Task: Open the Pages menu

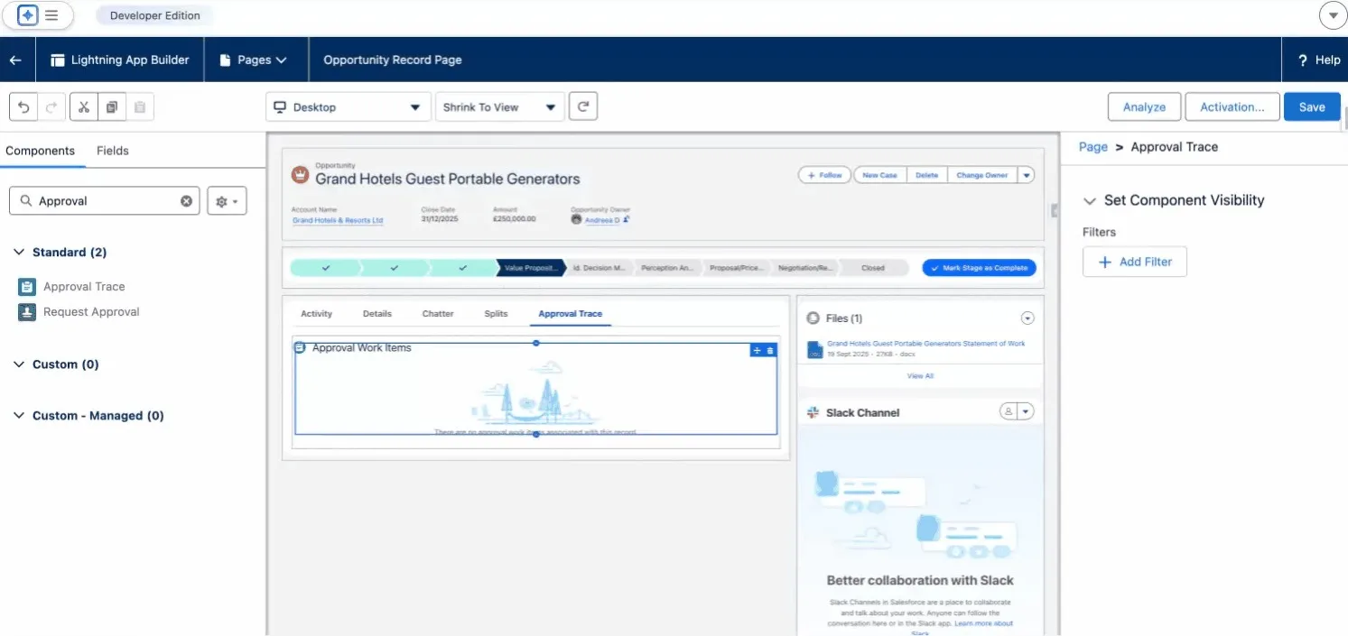Action: coord(254,60)
